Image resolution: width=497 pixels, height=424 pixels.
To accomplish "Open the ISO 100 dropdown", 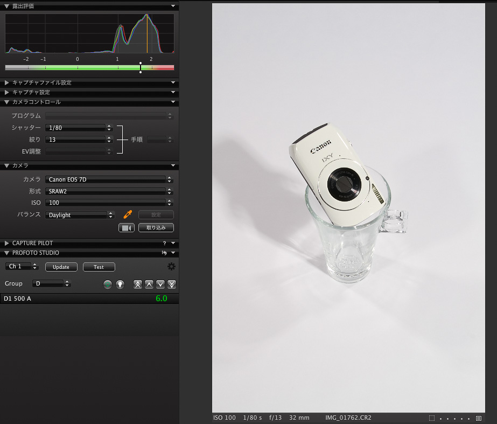I will (109, 203).
